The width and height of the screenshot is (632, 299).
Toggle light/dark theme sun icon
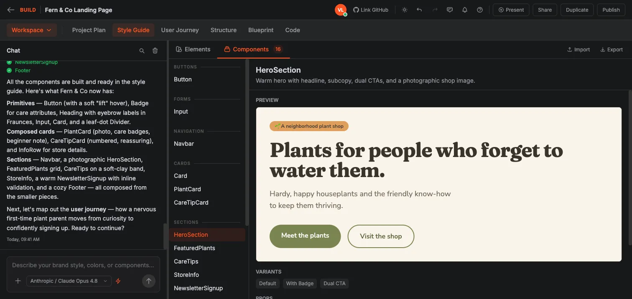point(405,10)
